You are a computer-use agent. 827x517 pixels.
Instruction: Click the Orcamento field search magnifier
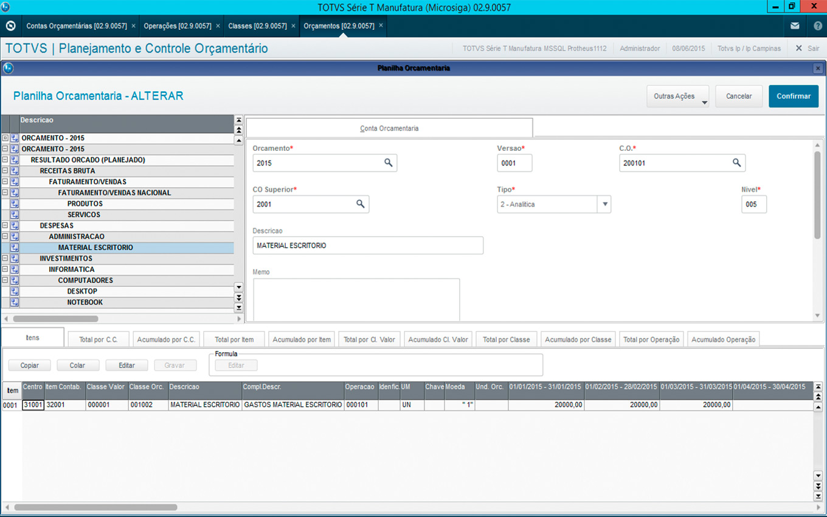[x=388, y=163]
